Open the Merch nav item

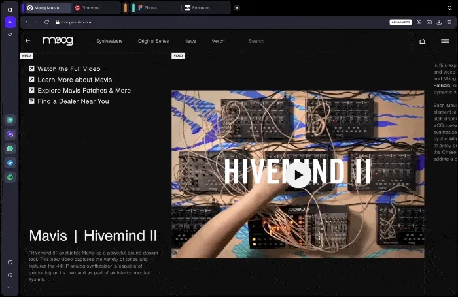click(x=218, y=41)
